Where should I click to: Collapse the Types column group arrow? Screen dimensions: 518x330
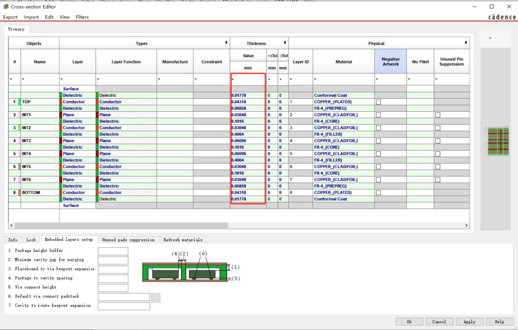pyautogui.click(x=226, y=43)
